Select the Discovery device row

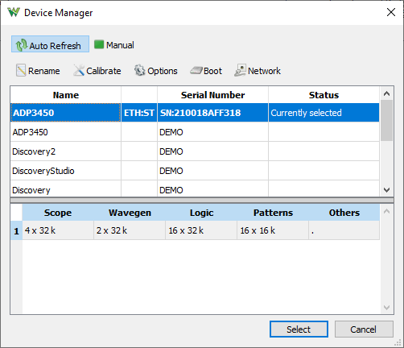pyautogui.click(x=195, y=188)
